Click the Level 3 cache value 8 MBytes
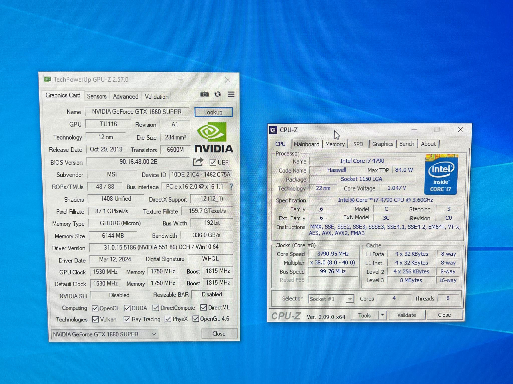This screenshot has width=513, height=384. coord(411,280)
